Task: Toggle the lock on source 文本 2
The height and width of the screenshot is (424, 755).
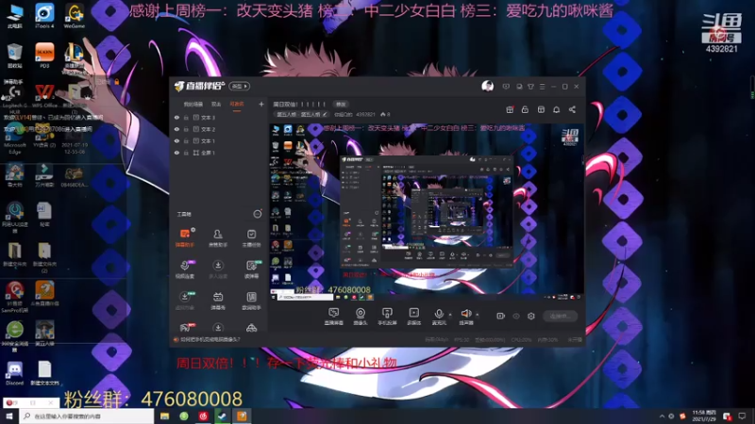Action: [186, 129]
